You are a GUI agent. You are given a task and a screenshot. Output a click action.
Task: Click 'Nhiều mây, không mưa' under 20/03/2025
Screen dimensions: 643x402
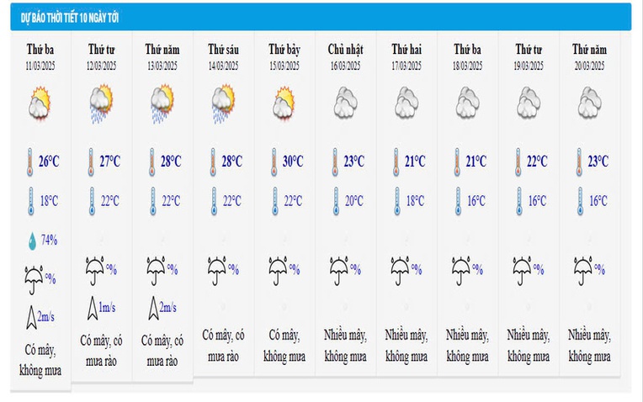(590, 346)
